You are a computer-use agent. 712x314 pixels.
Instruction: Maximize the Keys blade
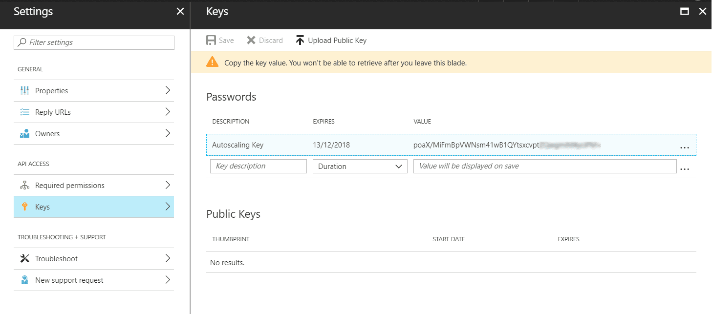pos(685,12)
